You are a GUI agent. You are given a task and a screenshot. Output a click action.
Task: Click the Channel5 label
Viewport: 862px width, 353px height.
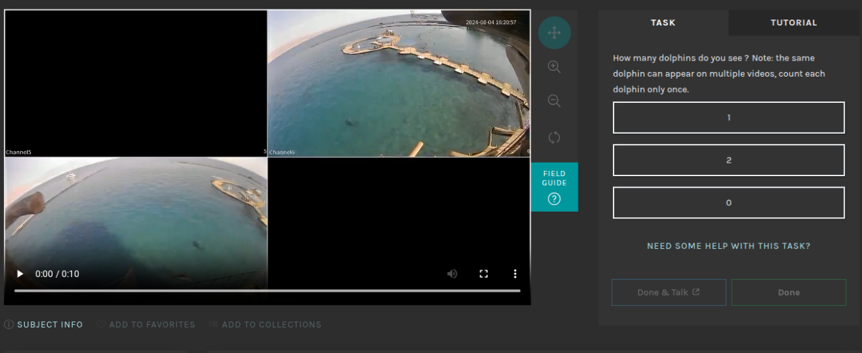click(19, 153)
